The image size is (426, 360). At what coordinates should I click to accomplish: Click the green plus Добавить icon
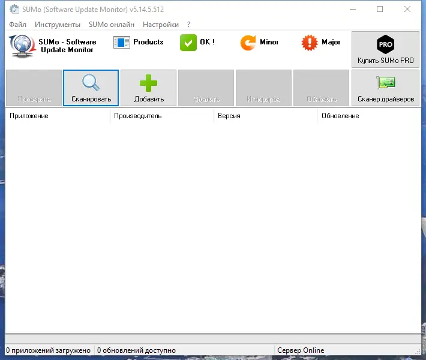tap(148, 83)
